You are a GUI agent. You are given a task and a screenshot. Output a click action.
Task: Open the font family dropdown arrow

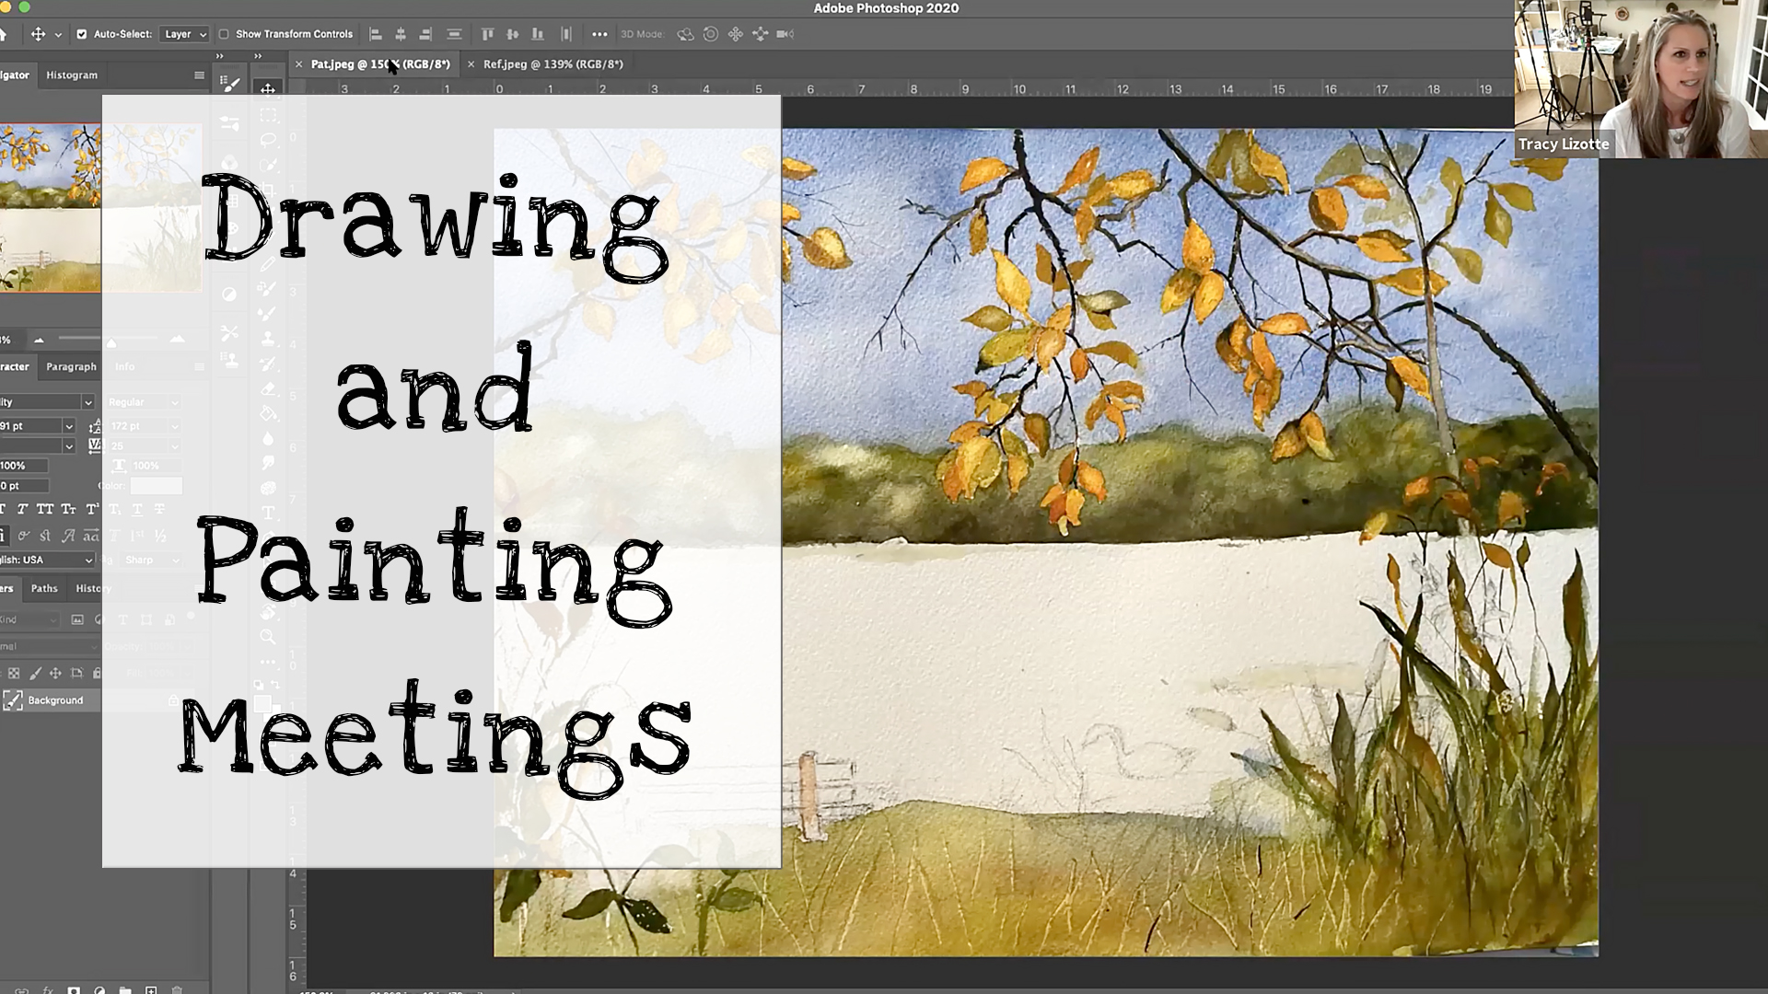point(88,402)
